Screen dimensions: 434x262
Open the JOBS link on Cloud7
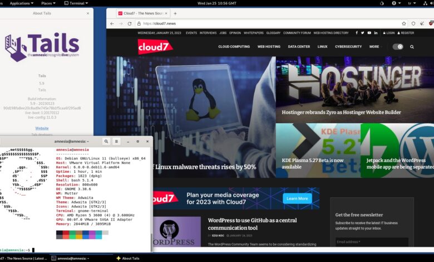point(223,33)
